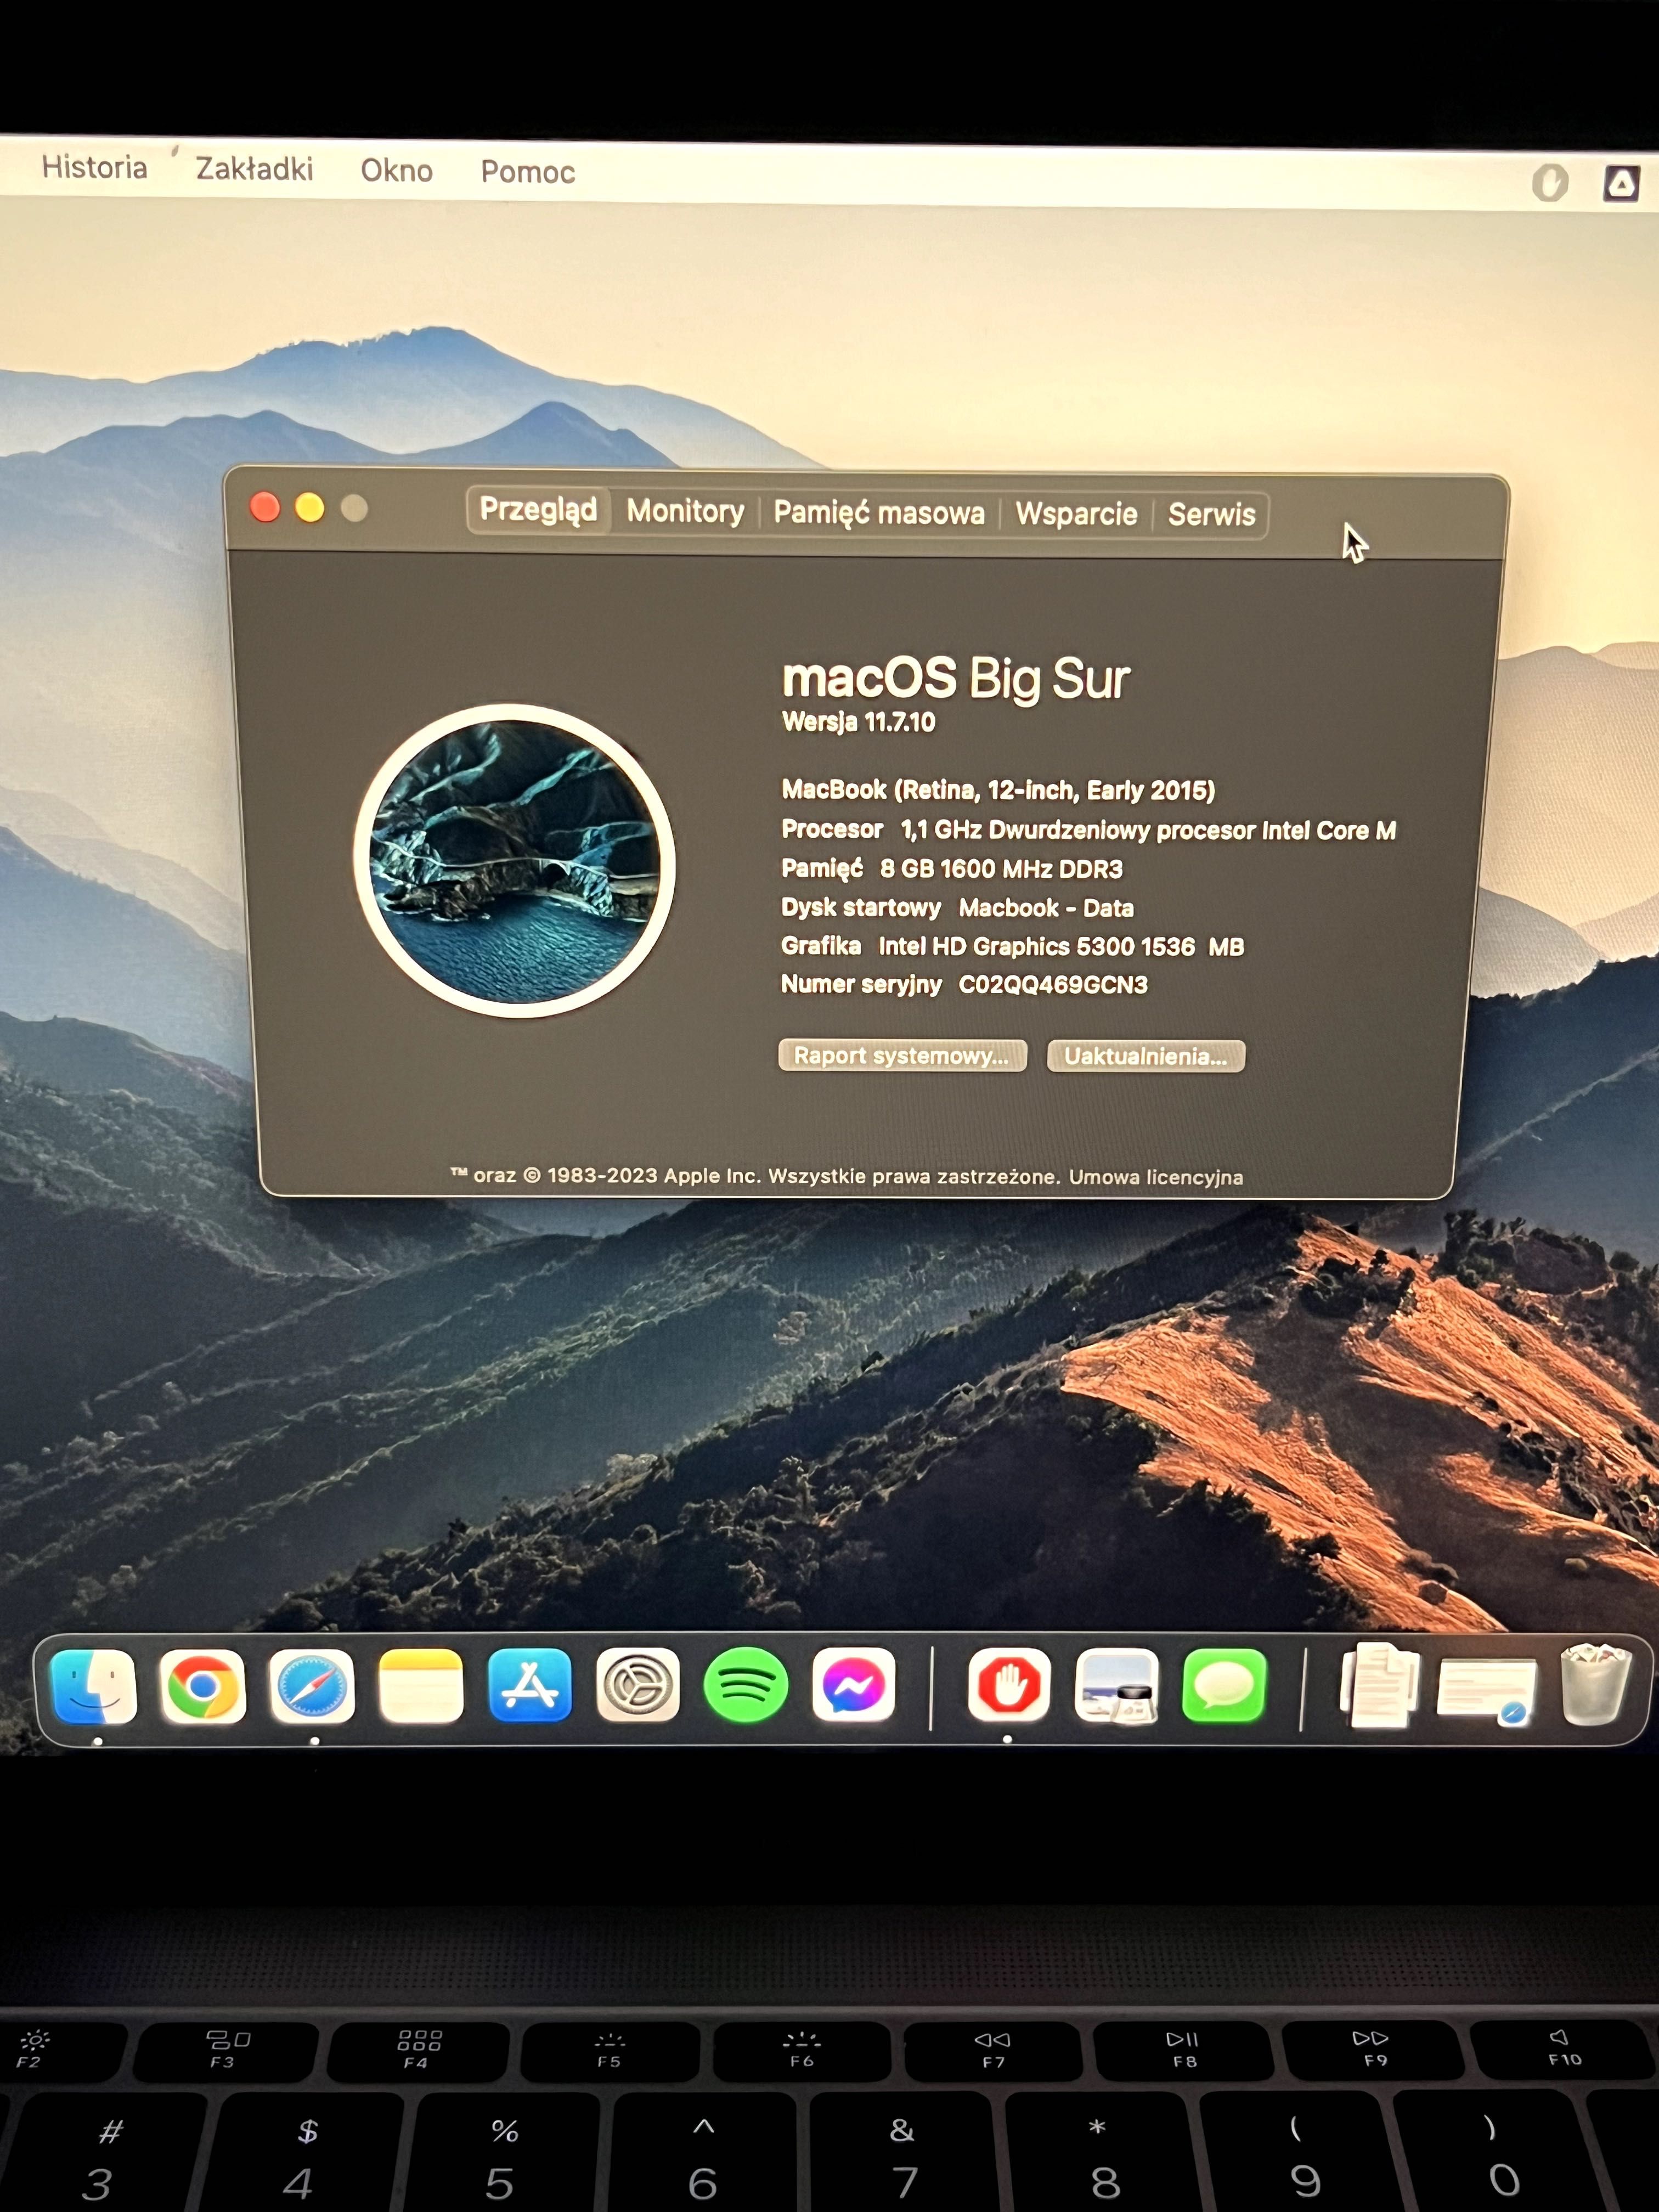This screenshot has width=1659, height=2212.
Task: Launch Spotify from the Dock
Action: click(x=746, y=1686)
